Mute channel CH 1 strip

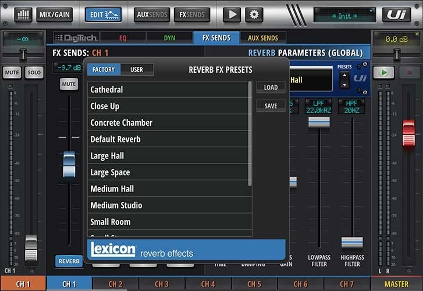[12, 72]
